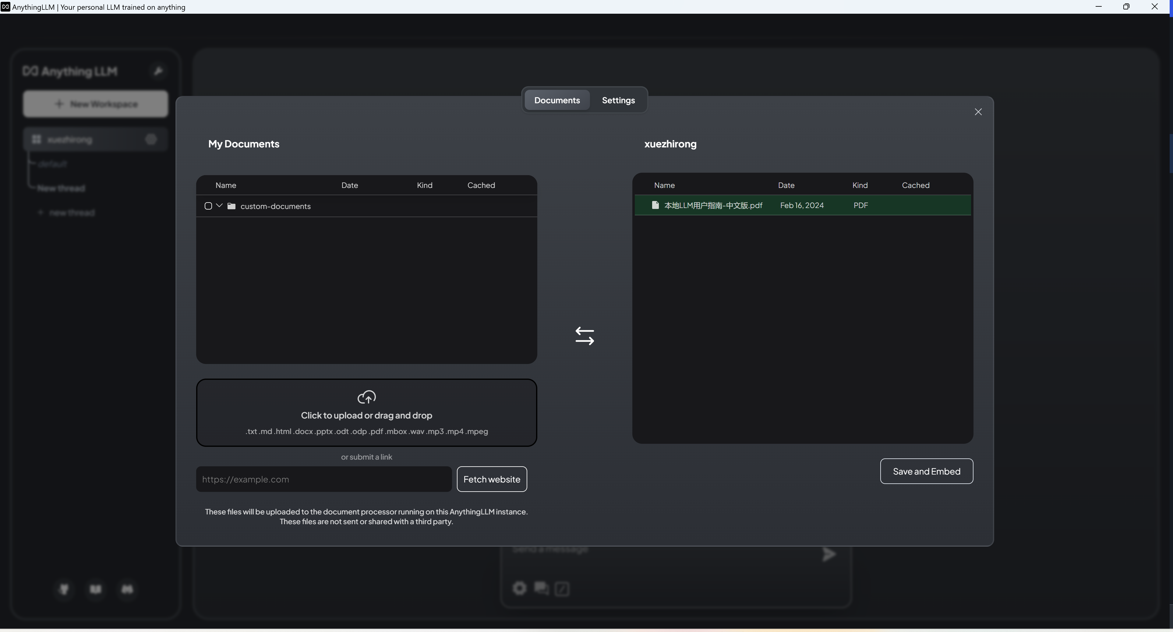Close the documents modal with X

[x=978, y=112]
